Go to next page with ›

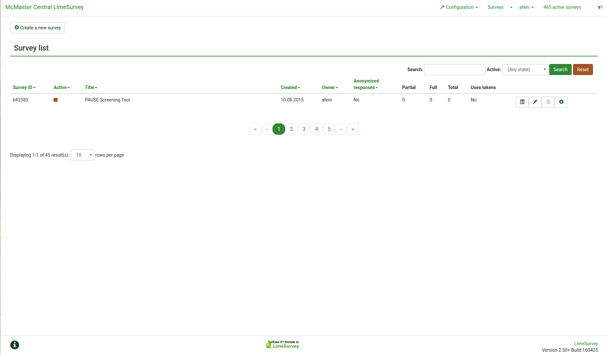pyautogui.click(x=341, y=129)
